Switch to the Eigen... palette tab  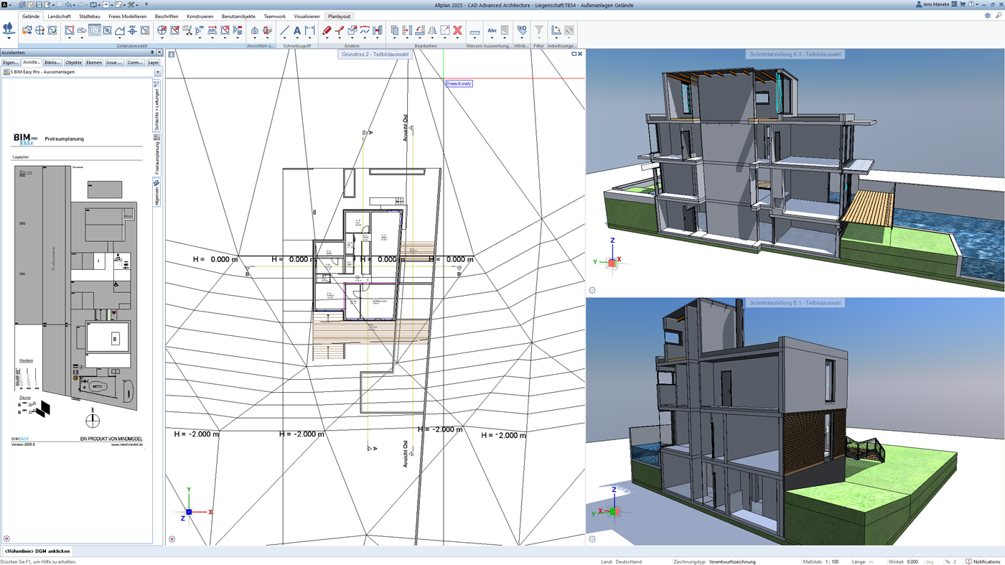point(10,62)
